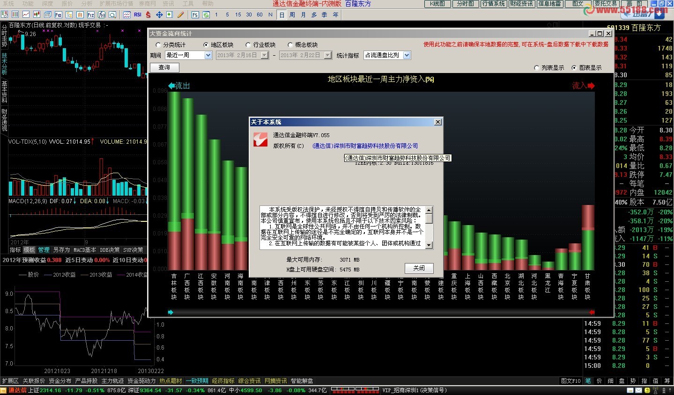Click the orange document toolbar icon
The height and width of the screenshot is (395, 674).
tap(80, 15)
